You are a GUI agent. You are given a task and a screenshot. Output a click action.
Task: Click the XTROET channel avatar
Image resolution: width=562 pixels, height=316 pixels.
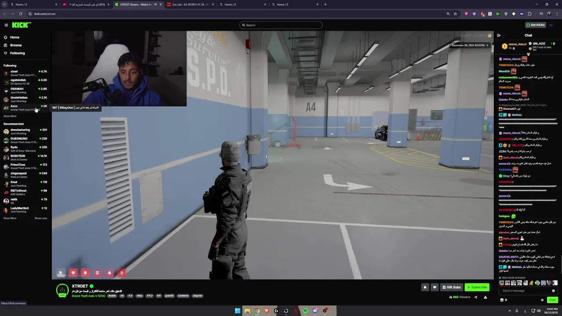click(x=62, y=290)
